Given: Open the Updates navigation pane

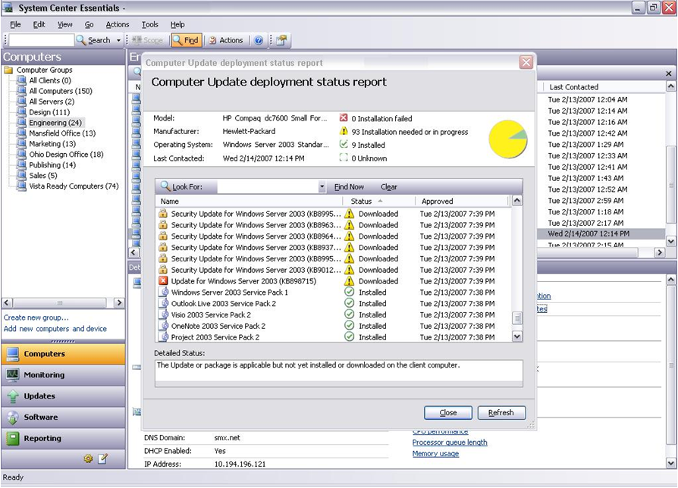Looking at the screenshot, I should 63,396.
